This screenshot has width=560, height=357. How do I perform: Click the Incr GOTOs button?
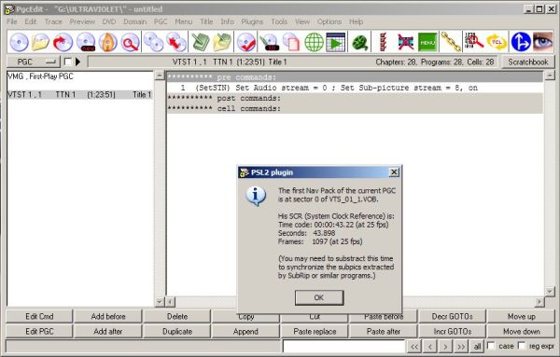click(x=453, y=331)
